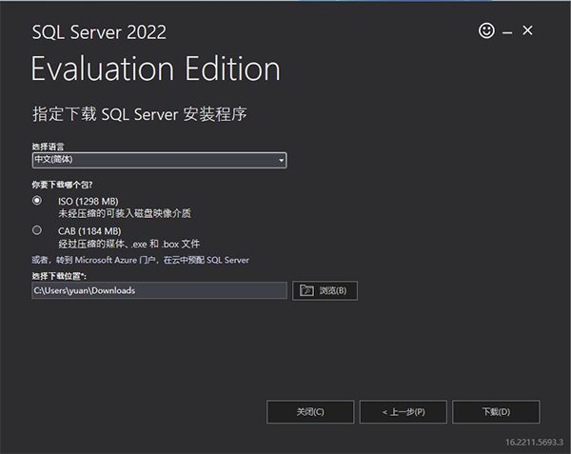Click the Evaluation Edition heading
Screen dimensions: 571x454
tap(156, 69)
